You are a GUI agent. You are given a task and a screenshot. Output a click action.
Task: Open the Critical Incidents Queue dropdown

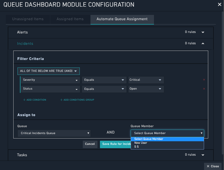(x=54, y=133)
